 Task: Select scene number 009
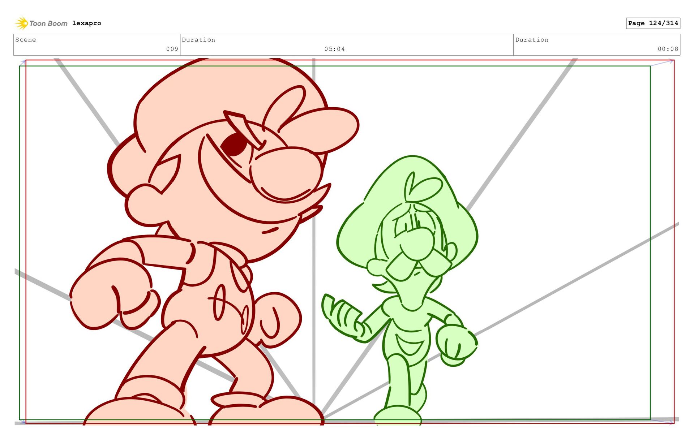[172, 49]
